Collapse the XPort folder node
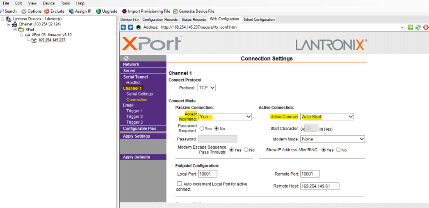 [x=15, y=29]
